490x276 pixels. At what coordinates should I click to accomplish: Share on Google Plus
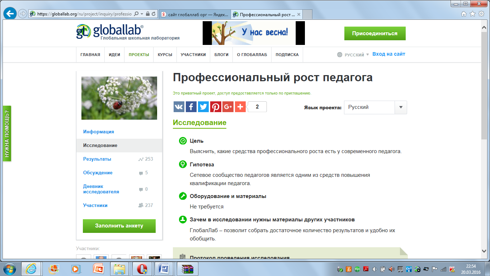228,107
